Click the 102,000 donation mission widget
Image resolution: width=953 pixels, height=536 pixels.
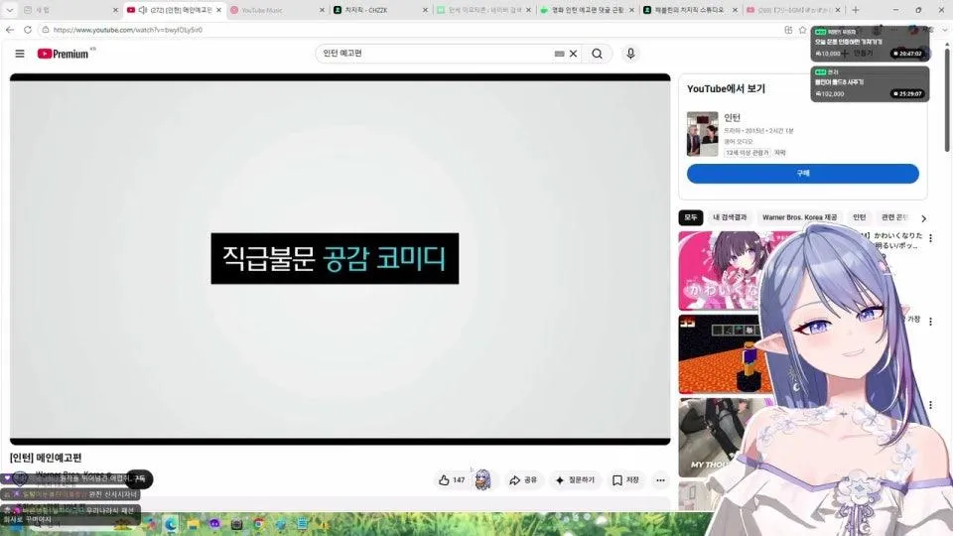click(870, 83)
